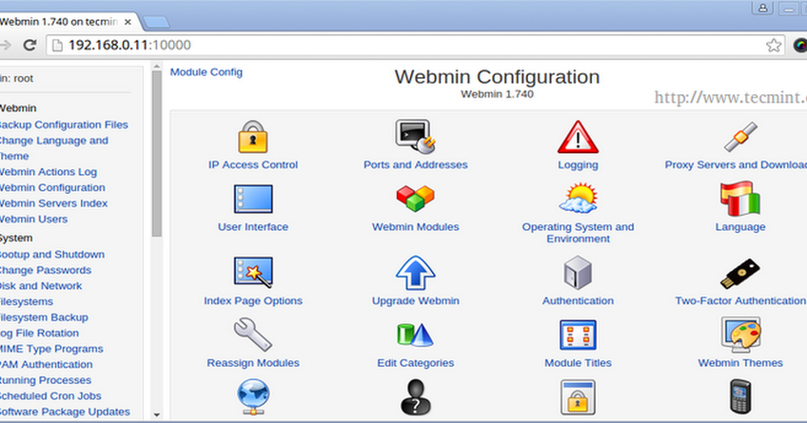The height and width of the screenshot is (423, 807).
Task: Bookmark this page using the star icon
Action: 774,46
